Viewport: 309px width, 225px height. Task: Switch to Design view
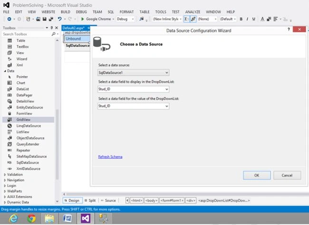coord(72,200)
